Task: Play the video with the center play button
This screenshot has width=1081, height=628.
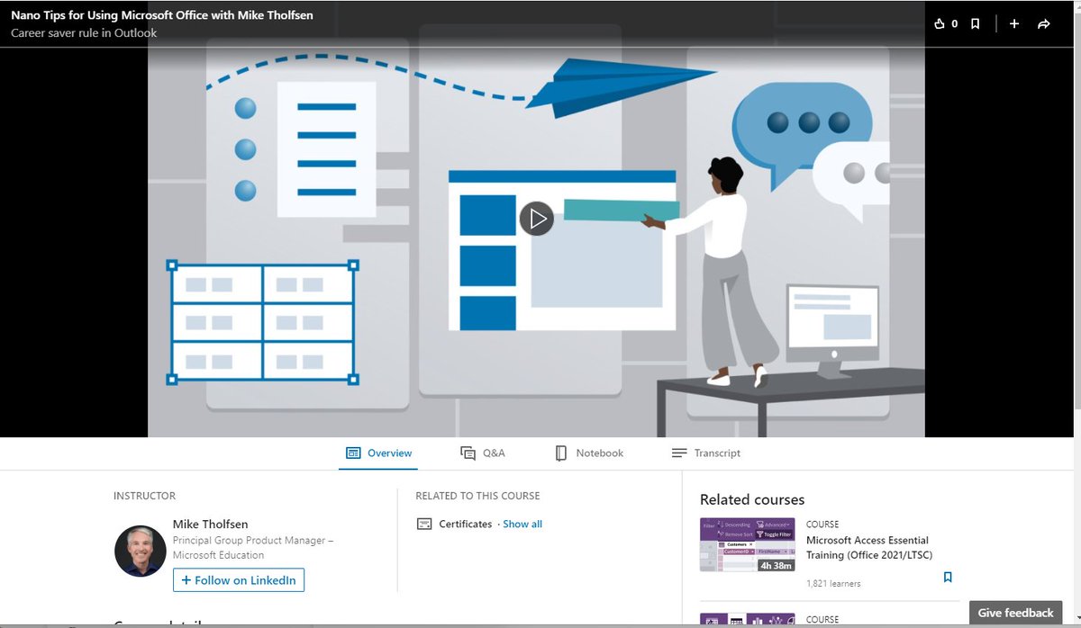Action: point(537,218)
